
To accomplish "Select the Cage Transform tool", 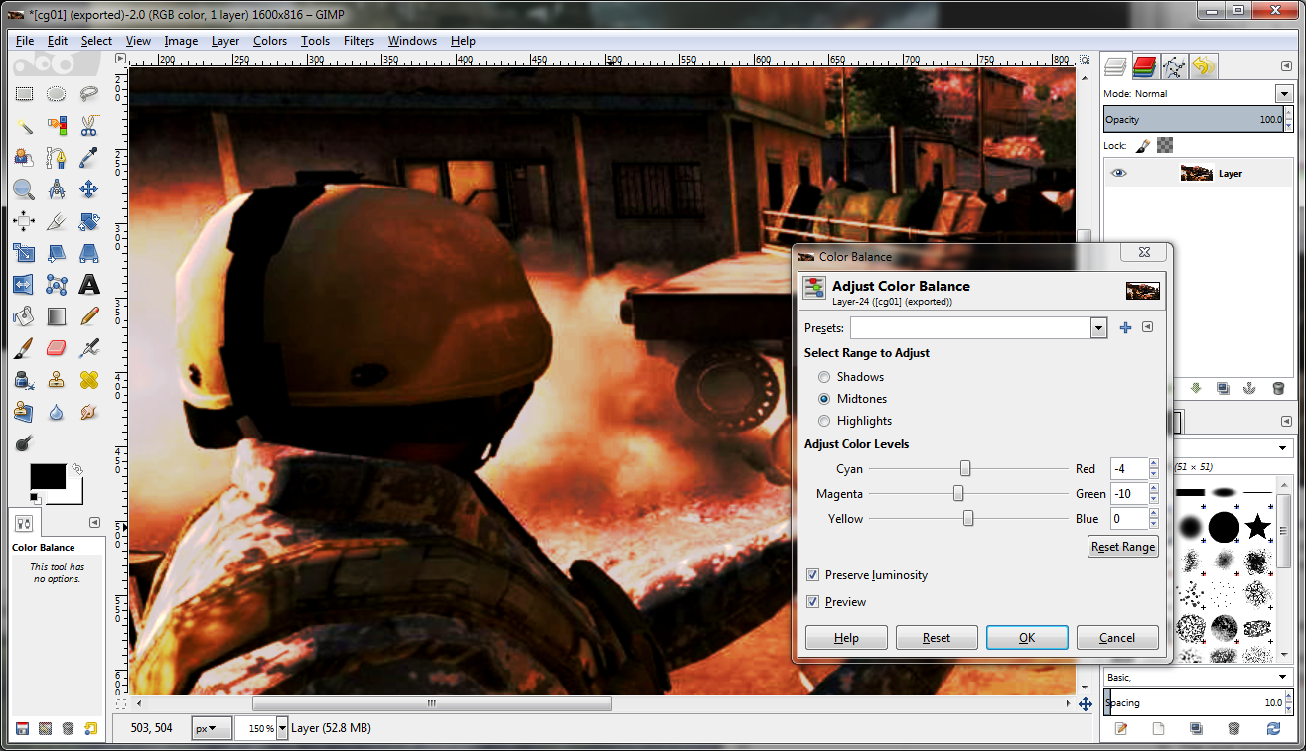I will pos(57,285).
